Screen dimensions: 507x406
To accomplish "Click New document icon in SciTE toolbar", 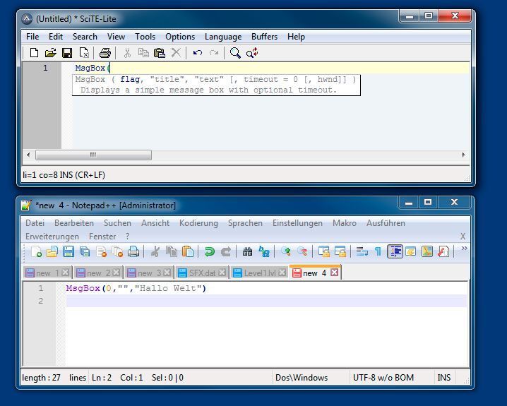I will coord(34,53).
